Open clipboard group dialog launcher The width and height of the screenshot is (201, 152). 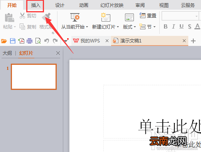click(x=53, y=33)
